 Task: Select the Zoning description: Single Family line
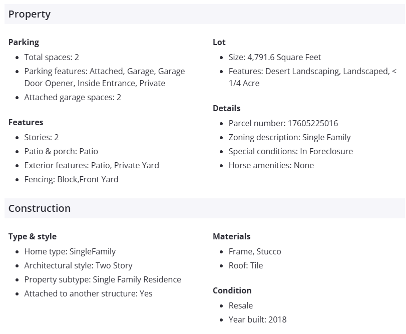(289, 137)
